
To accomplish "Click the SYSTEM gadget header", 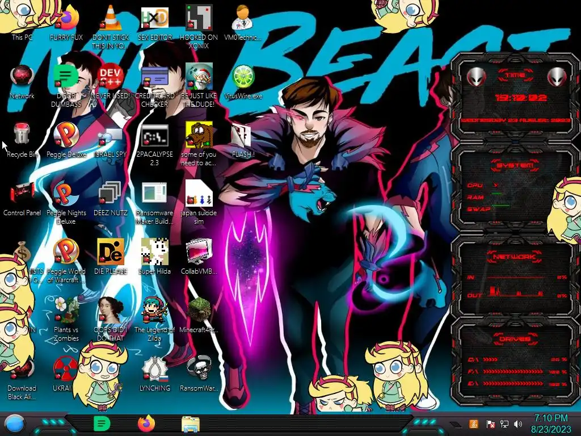I will pyautogui.click(x=515, y=165).
